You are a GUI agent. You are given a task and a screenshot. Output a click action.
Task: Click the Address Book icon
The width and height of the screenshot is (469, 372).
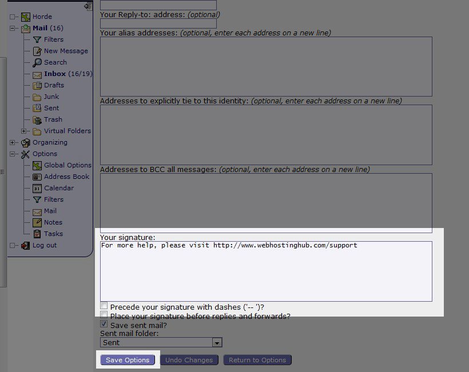[37, 177]
